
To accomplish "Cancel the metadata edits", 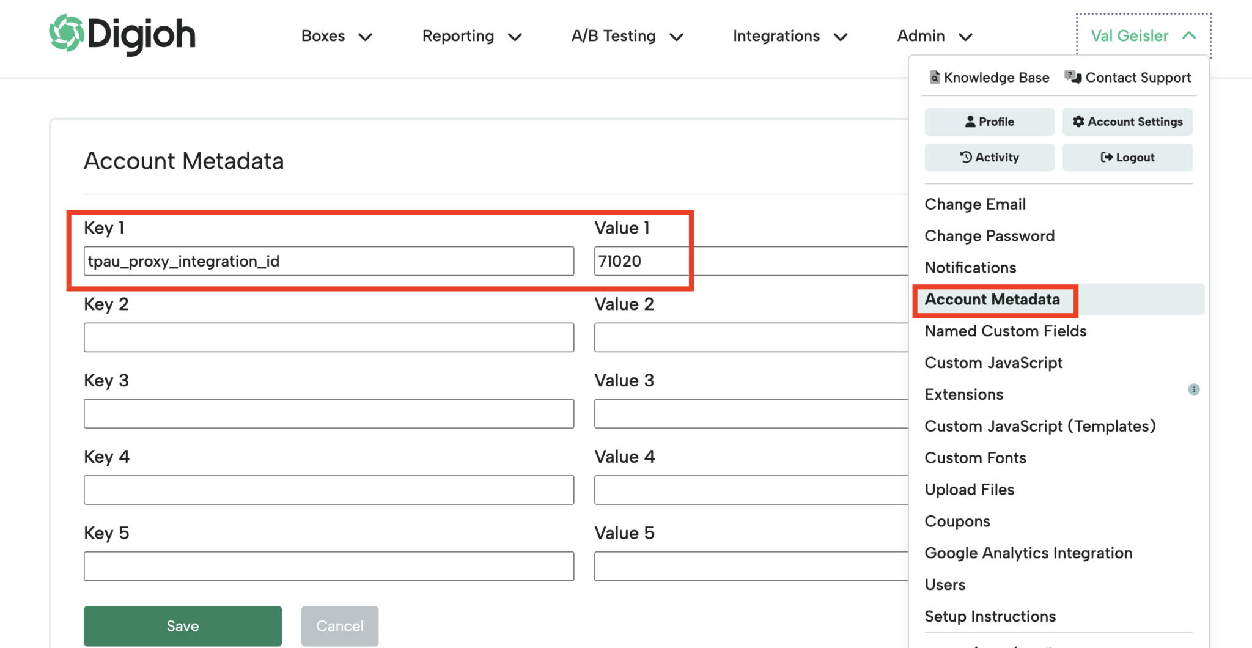I will 340,625.
